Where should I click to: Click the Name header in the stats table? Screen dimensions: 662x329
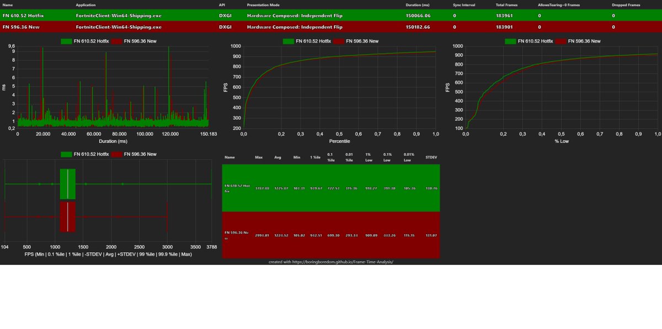[x=229, y=157]
